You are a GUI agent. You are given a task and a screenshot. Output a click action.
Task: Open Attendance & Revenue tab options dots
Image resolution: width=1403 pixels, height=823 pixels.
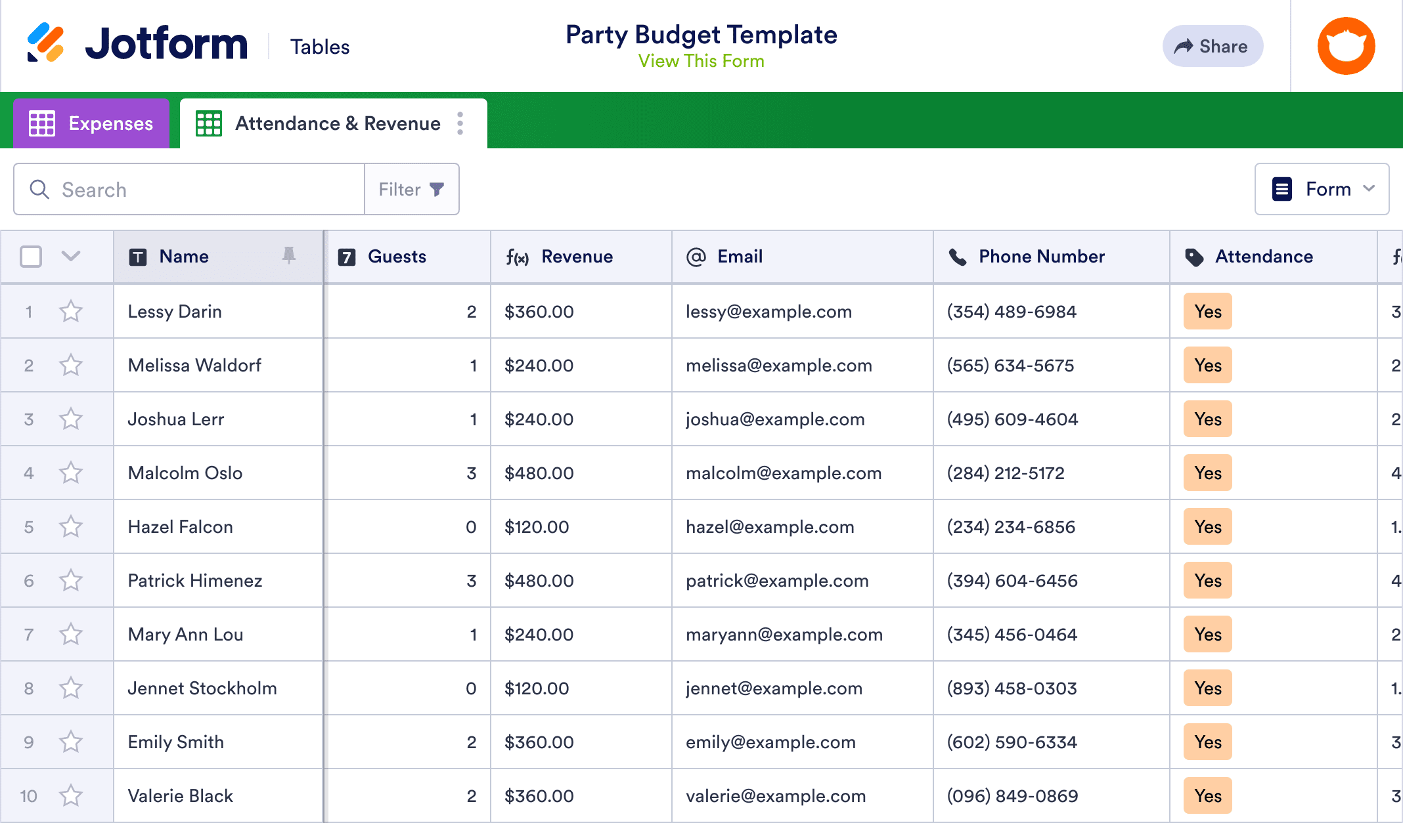pos(460,123)
